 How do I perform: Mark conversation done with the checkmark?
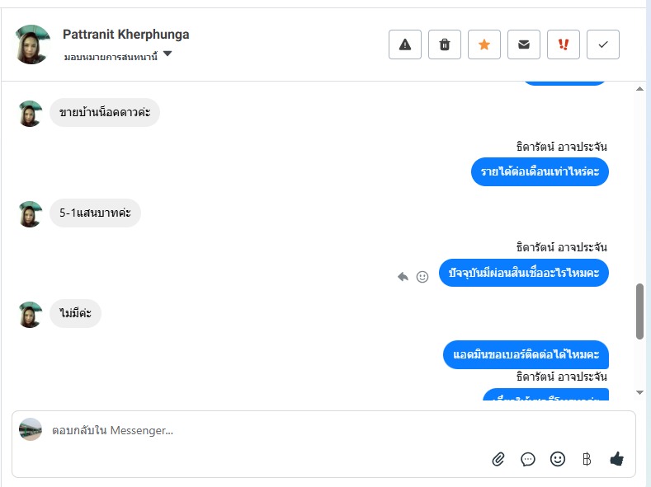603,44
